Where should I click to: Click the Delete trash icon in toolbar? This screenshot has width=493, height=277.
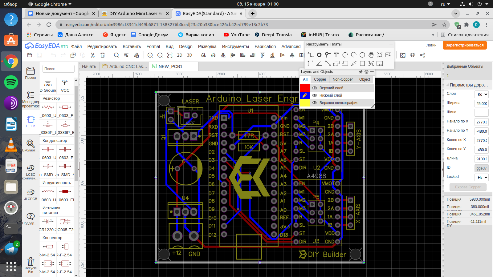coord(103,55)
